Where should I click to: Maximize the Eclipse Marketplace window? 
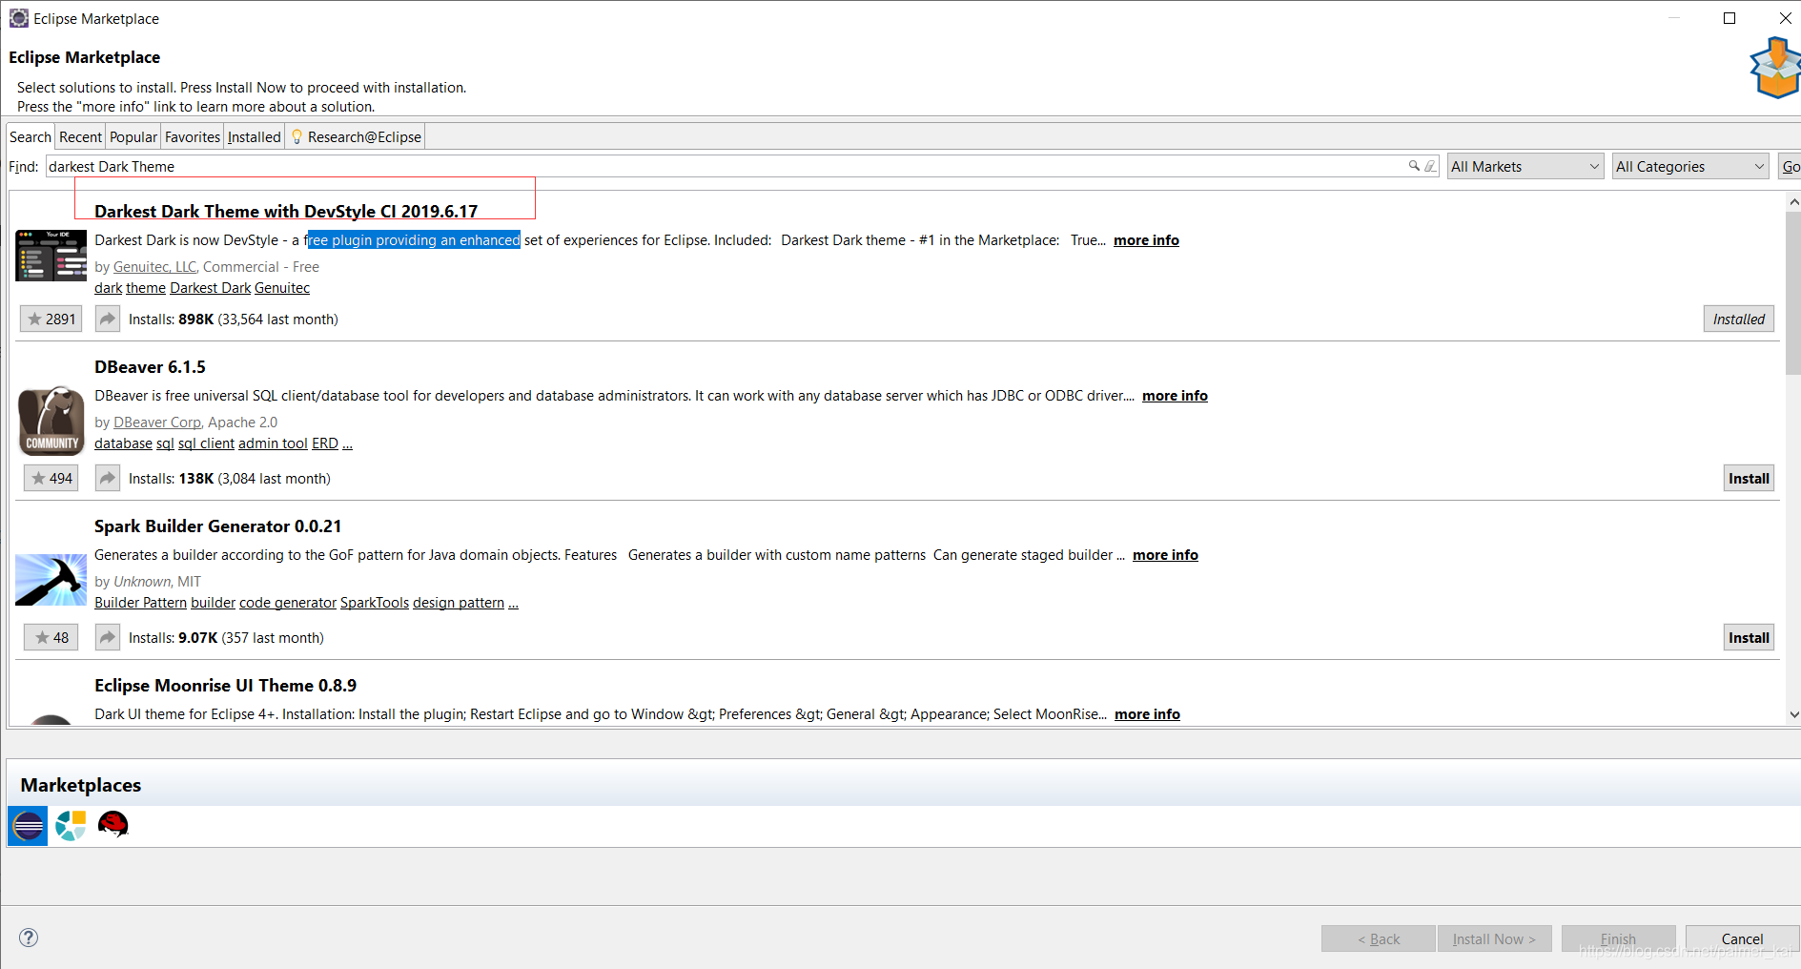tap(1729, 18)
